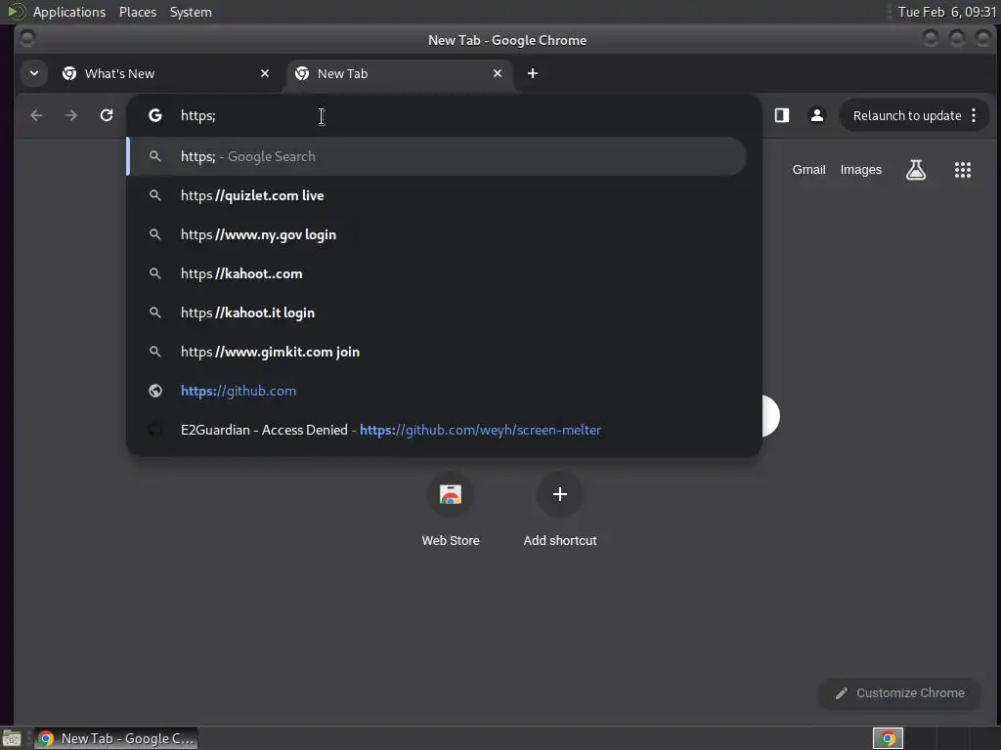Viewport: 1001px width, 750px height.
Task: Click the globe icon beside github.com suggestion
Action: (155, 391)
